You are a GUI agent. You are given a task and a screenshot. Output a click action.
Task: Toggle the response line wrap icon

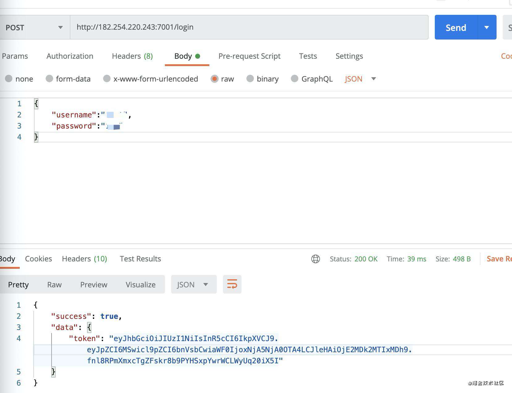[x=232, y=284]
